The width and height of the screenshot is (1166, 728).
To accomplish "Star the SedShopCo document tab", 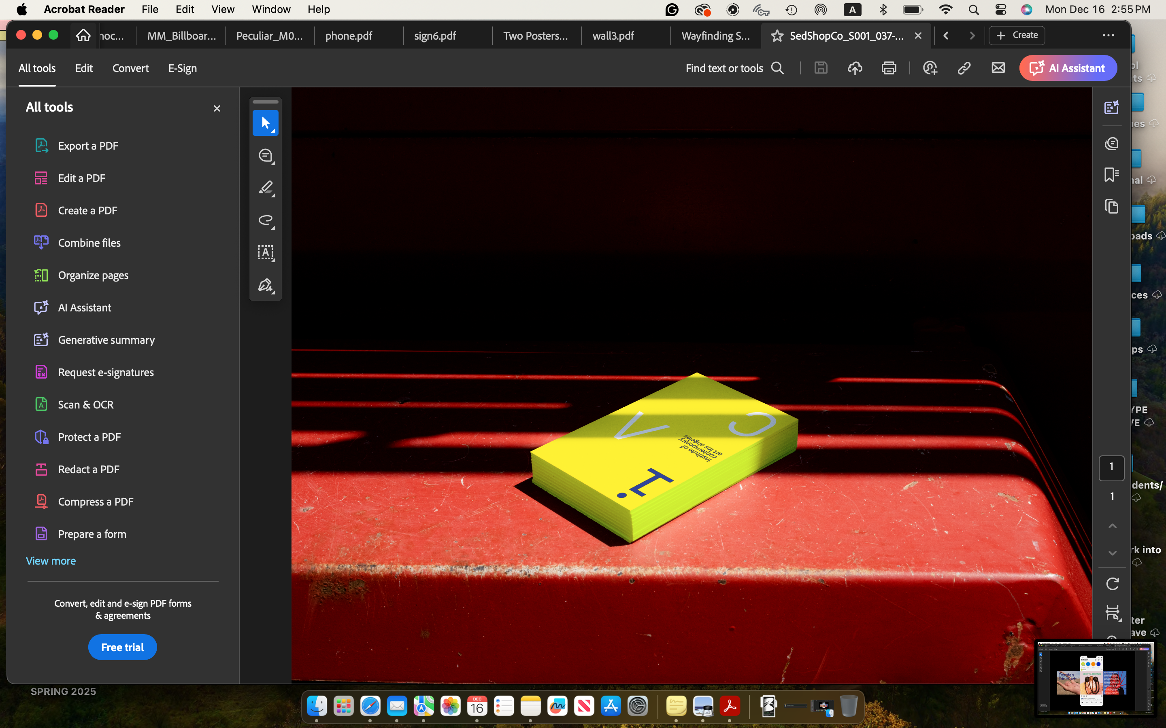I will pyautogui.click(x=777, y=36).
